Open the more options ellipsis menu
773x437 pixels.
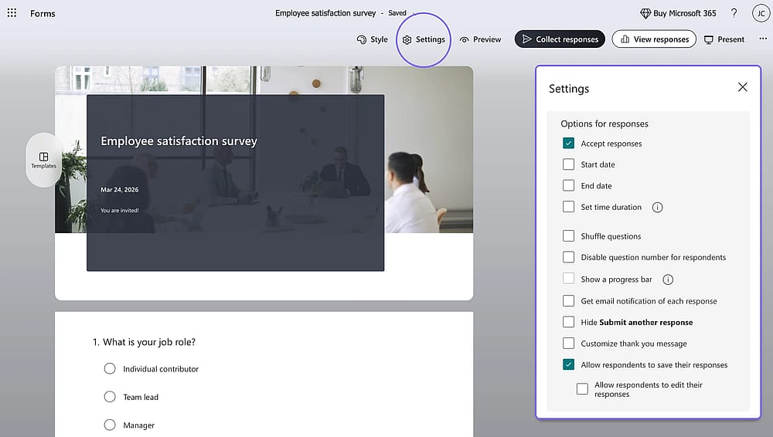[763, 39]
